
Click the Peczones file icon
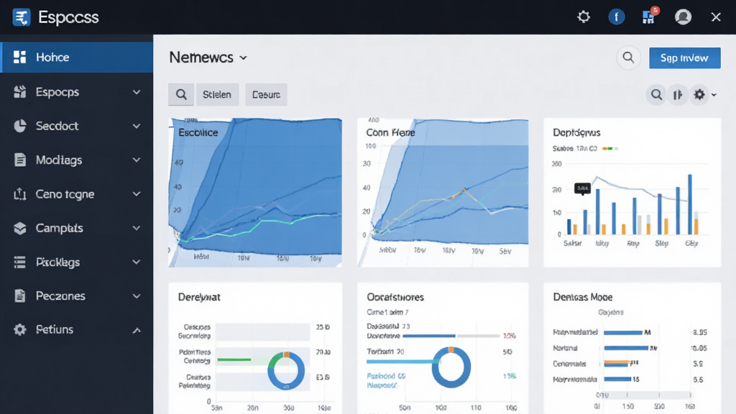(x=19, y=295)
